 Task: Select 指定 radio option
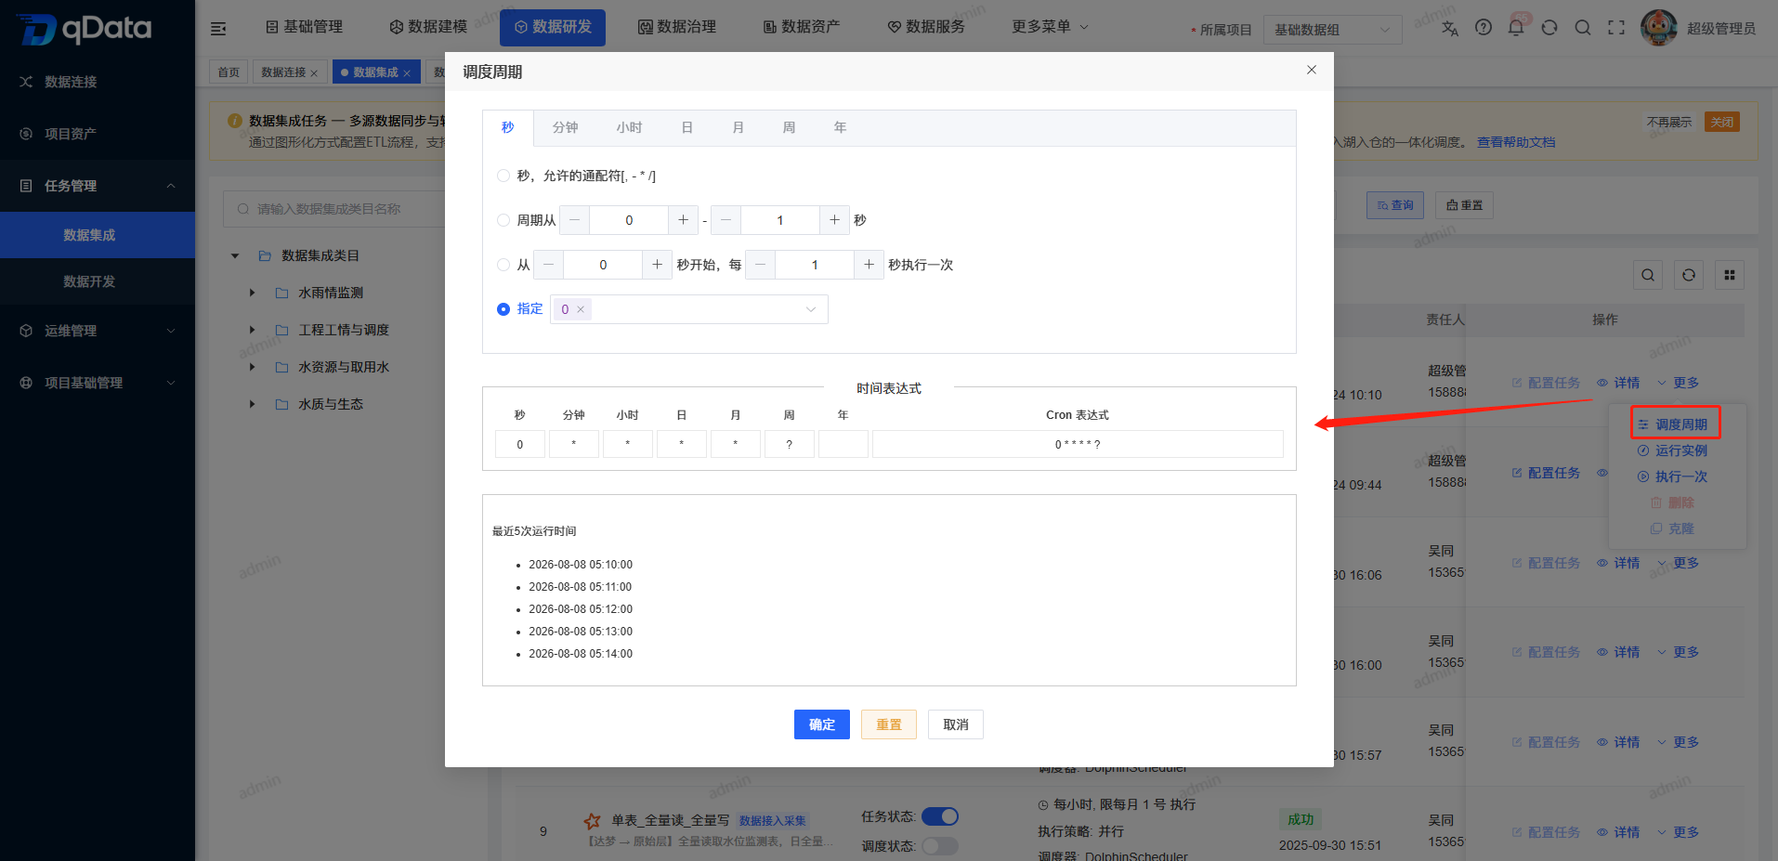503,309
